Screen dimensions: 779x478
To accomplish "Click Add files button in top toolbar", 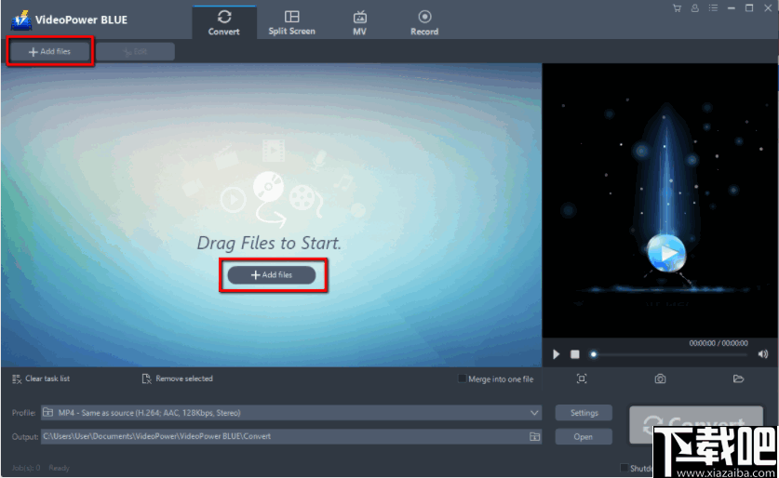I will click(x=49, y=51).
